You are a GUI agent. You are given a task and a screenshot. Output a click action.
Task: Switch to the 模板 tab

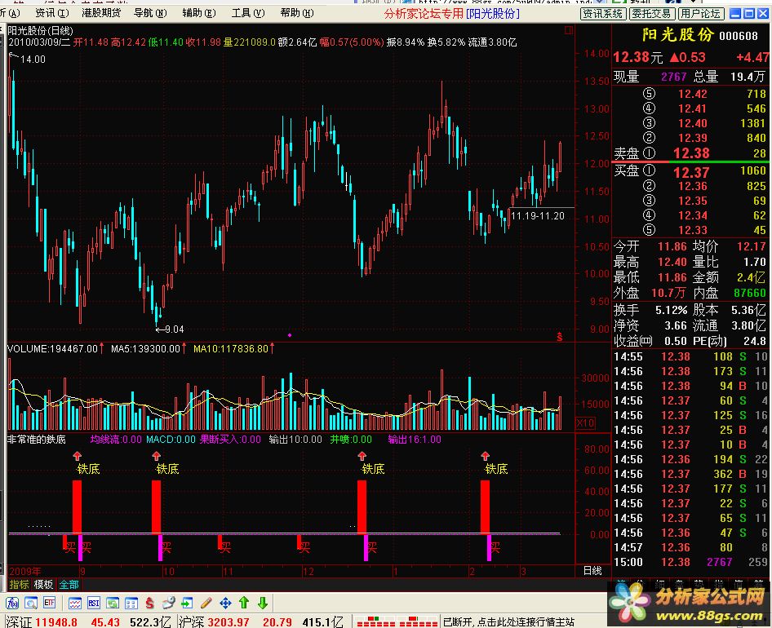click(43, 585)
